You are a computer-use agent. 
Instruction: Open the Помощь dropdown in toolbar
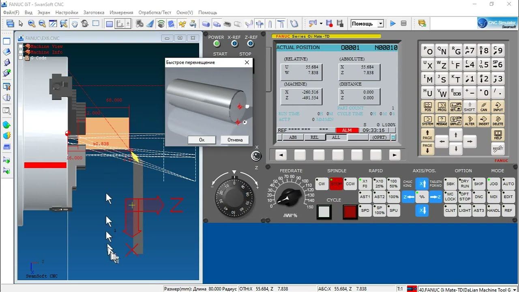tap(380, 24)
